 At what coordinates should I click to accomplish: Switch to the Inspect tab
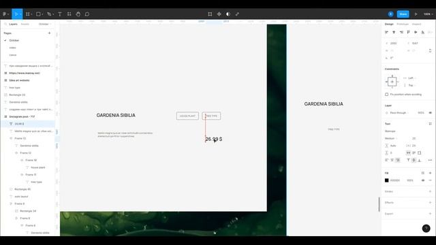(x=416, y=24)
